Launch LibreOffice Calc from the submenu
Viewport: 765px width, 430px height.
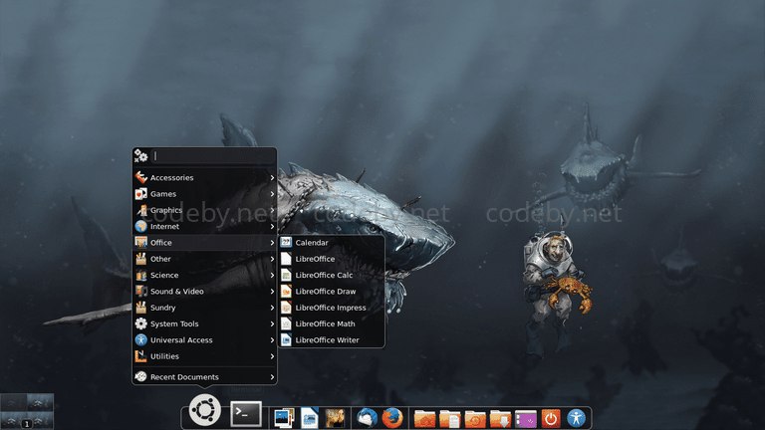(x=332, y=276)
